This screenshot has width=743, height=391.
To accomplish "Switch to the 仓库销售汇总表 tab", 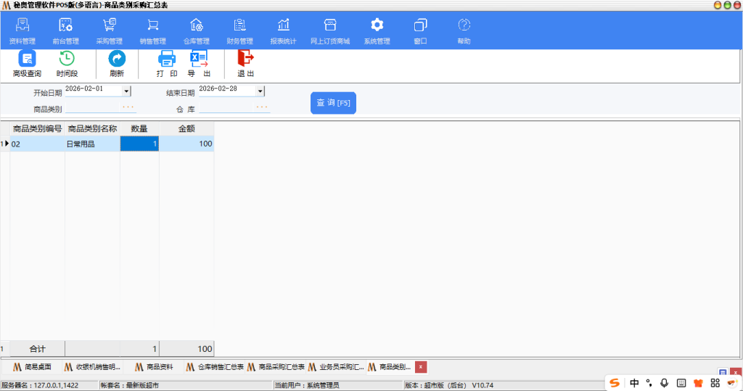I will 216,367.
